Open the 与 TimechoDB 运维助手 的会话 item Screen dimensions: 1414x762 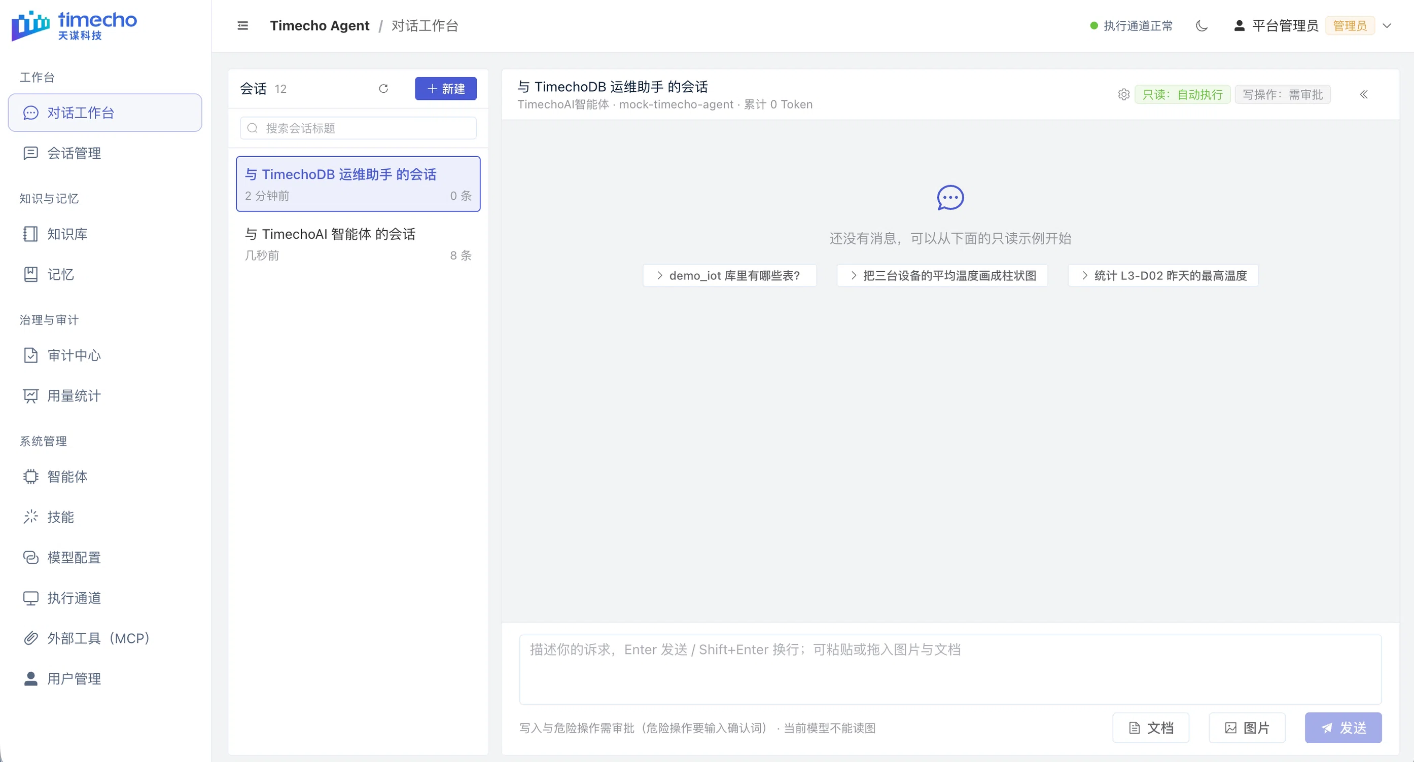pos(358,184)
